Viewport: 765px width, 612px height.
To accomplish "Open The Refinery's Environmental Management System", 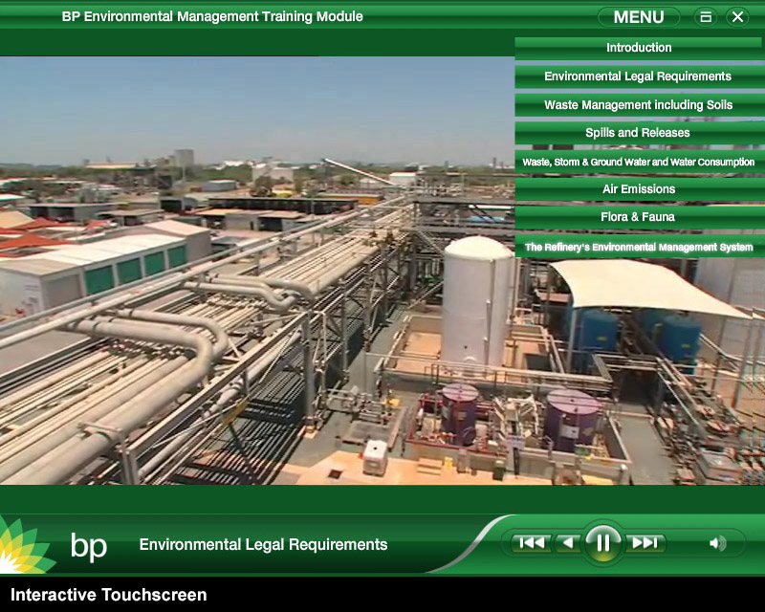I will pos(638,247).
